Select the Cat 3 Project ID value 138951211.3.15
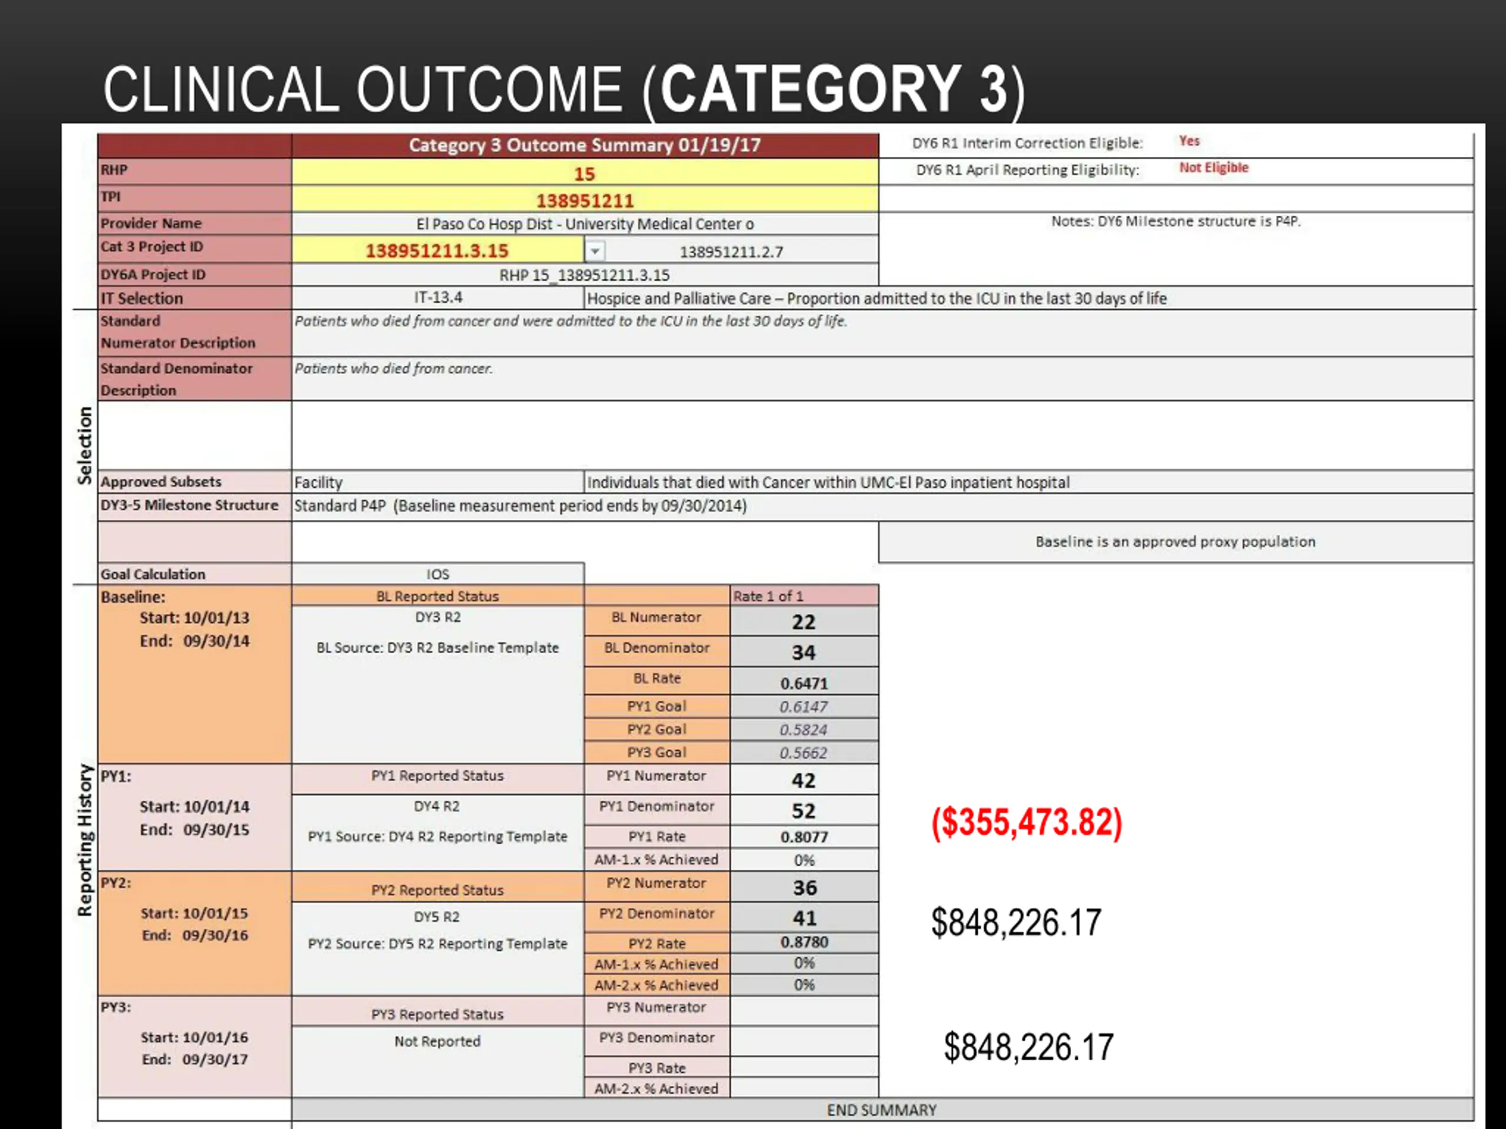Screen dimensions: 1506x1129 (x=437, y=251)
